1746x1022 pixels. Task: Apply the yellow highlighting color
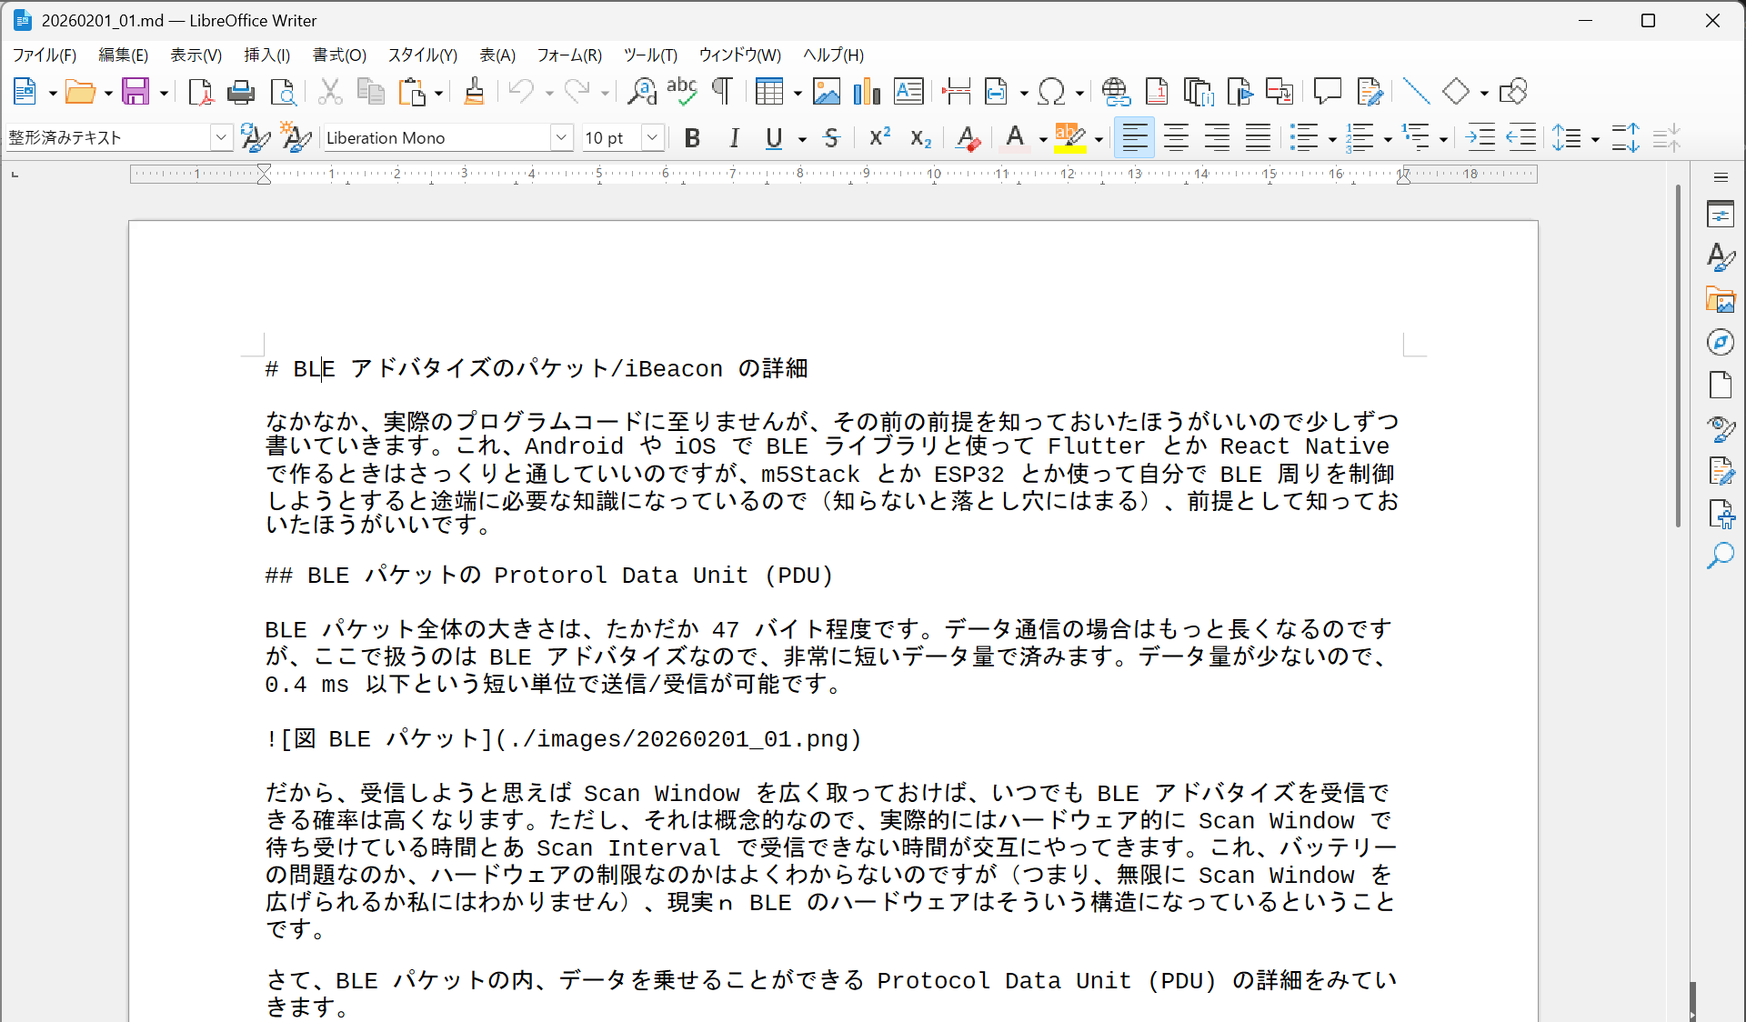click(x=1069, y=138)
